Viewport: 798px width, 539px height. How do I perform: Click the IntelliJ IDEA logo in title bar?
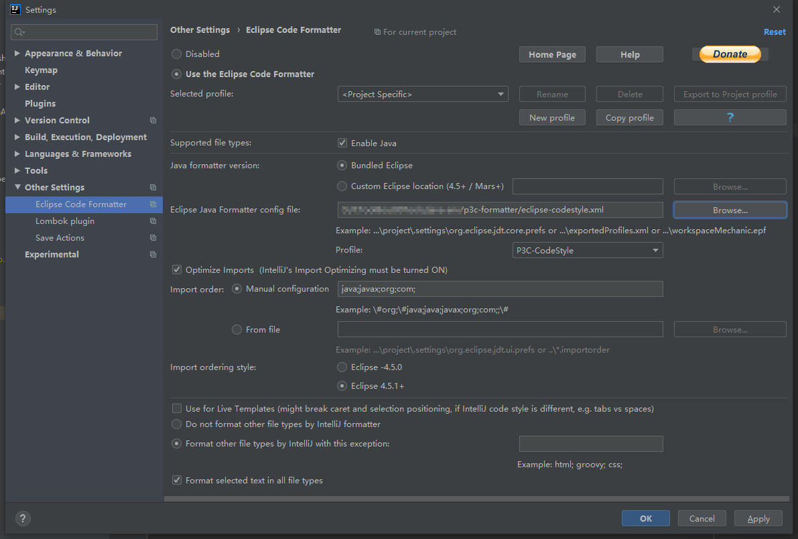click(15, 9)
